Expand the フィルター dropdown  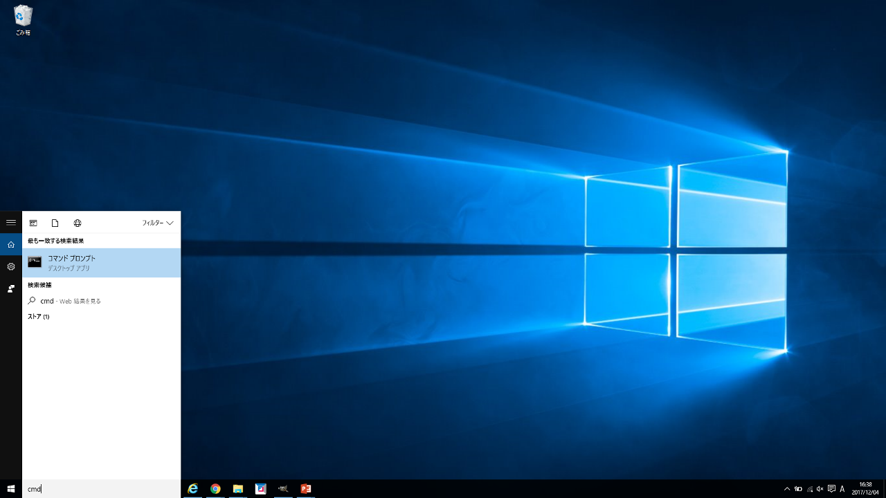click(x=158, y=223)
